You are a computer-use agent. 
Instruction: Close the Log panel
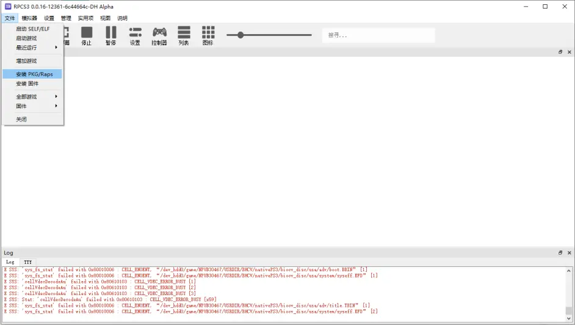point(569,253)
